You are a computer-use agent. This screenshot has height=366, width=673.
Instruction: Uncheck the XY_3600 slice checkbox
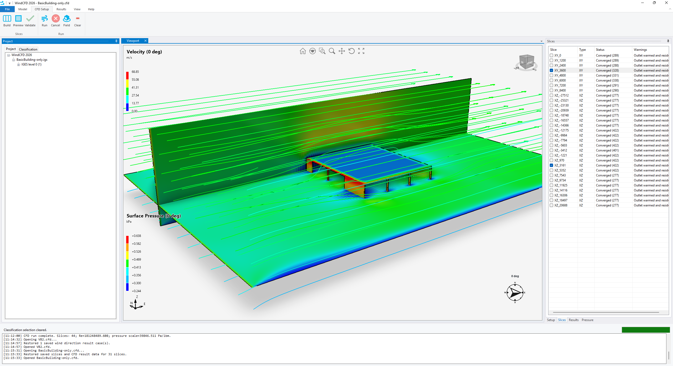click(x=551, y=70)
